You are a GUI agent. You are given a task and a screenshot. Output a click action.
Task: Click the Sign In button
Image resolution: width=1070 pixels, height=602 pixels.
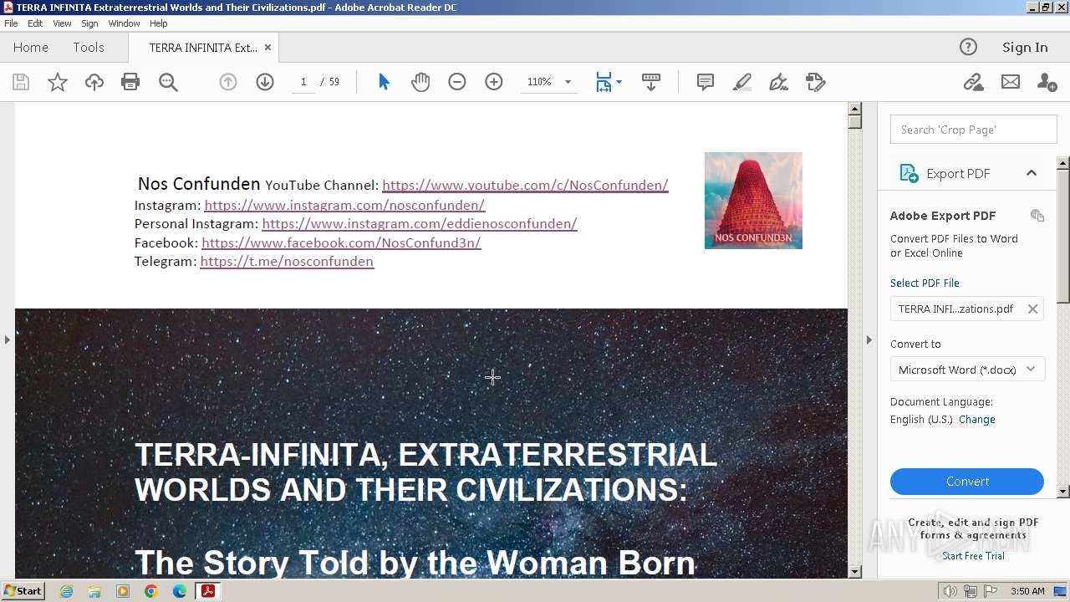pyautogui.click(x=1025, y=48)
